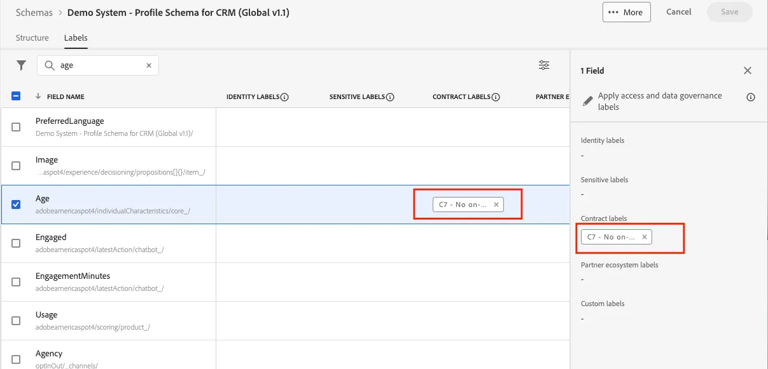768x369 pixels.
Task: Click the Cancel button
Action: (679, 12)
